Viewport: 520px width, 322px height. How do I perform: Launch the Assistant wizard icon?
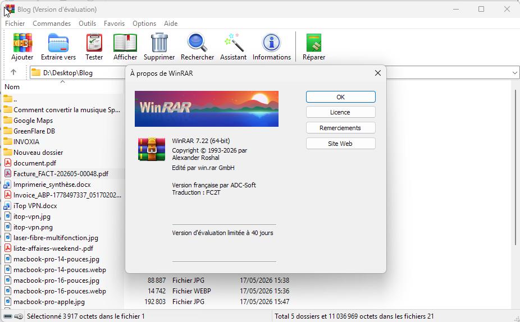(x=234, y=43)
